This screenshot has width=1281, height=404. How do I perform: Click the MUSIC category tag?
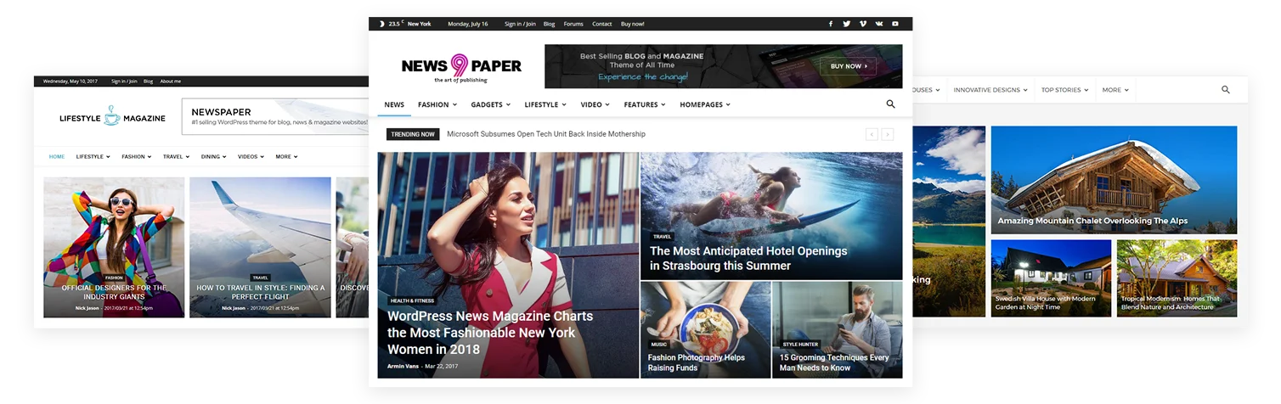click(x=659, y=345)
